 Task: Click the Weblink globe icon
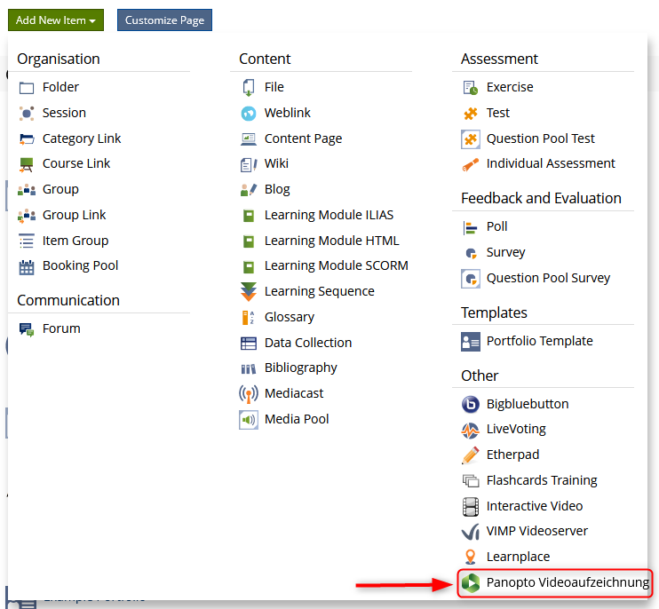tap(249, 114)
